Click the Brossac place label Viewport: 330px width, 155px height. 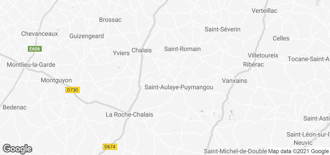pyautogui.click(x=110, y=20)
